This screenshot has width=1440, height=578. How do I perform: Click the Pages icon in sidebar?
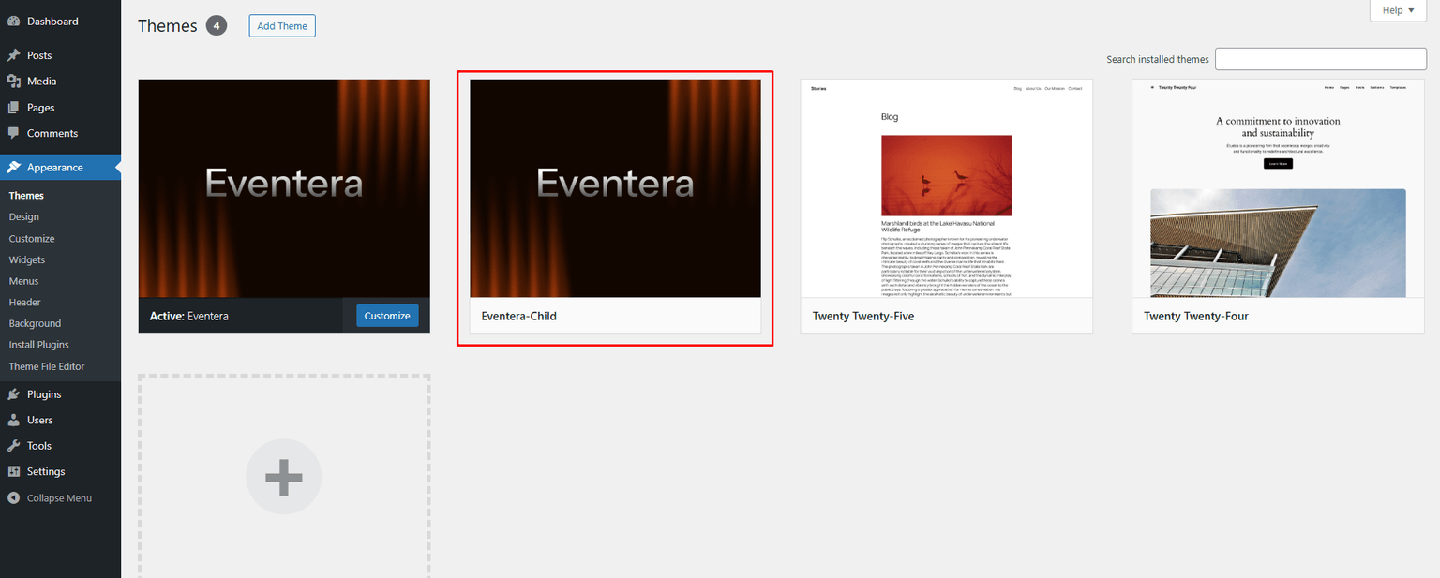(x=14, y=108)
